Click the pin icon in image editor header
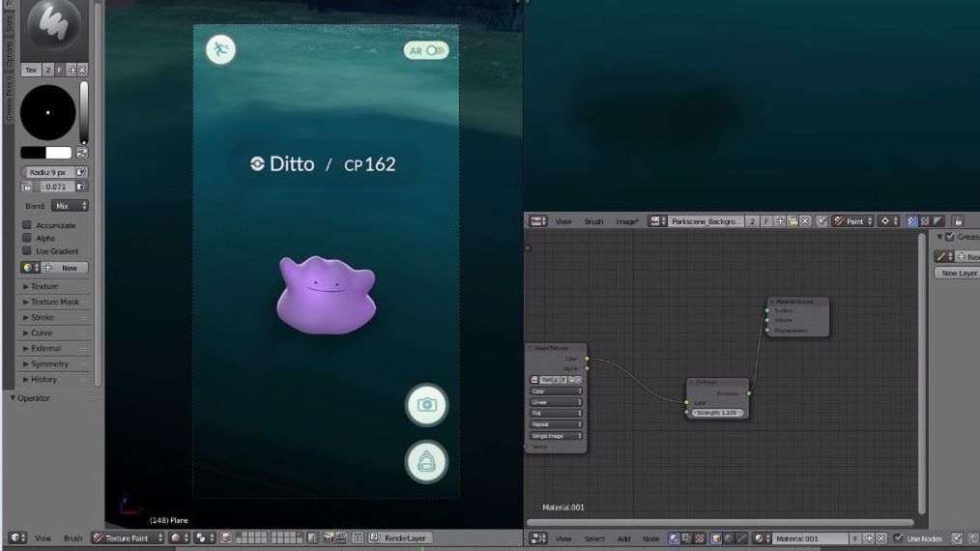 point(821,221)
